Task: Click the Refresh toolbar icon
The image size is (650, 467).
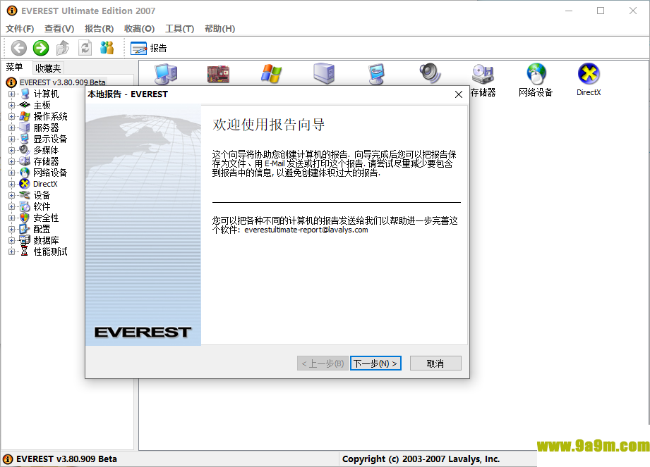Action: coord(85,48)
